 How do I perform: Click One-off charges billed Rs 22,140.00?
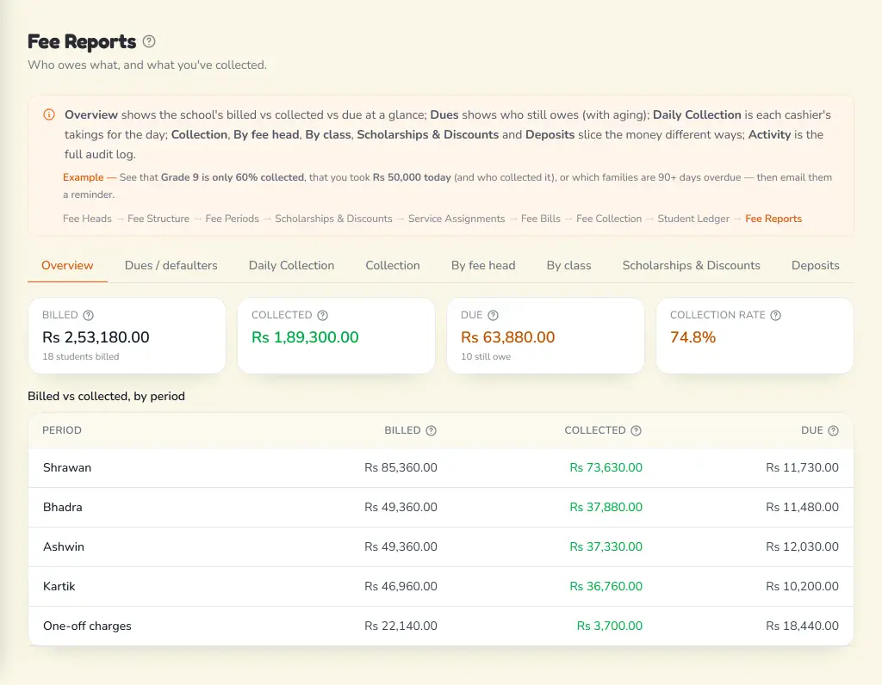click(401, 626)
